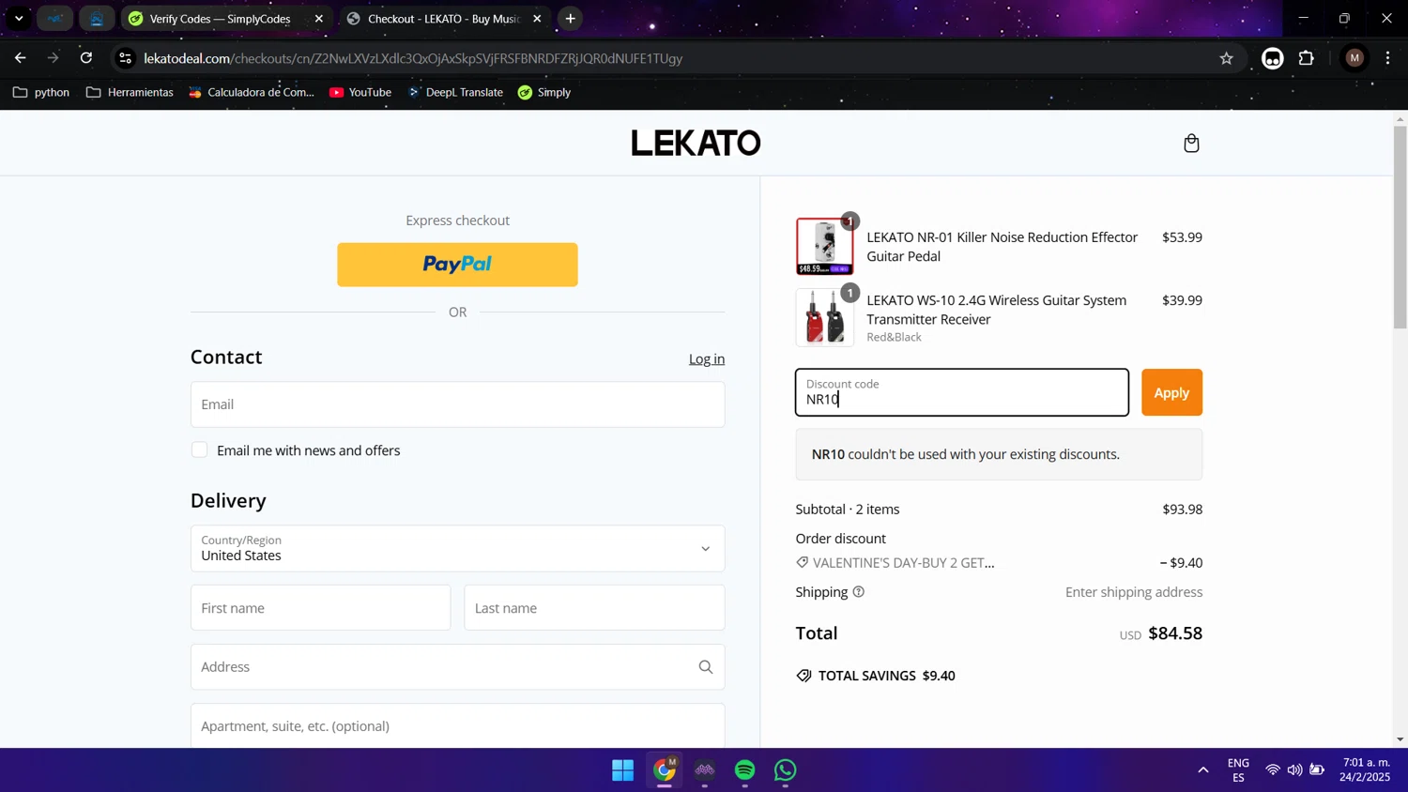1408x792 pixels.
Task: Focus the Address input field
Action: click(x=457, y=667)
